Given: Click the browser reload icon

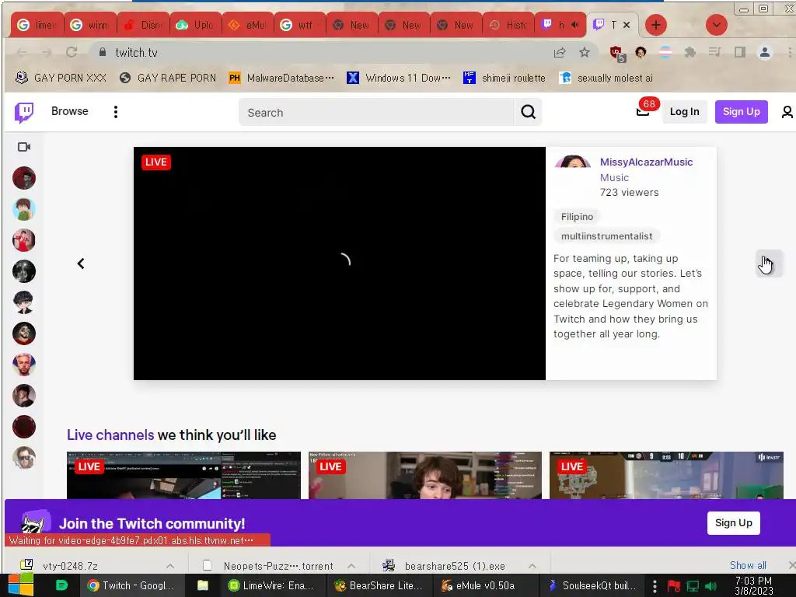Looking at the screenshot, I should 71,52.
